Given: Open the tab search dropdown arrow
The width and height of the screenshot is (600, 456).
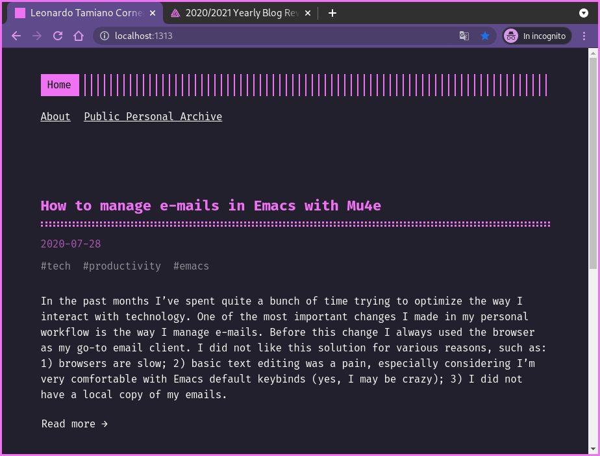Looking at the screenshot, I should [584, 13].
